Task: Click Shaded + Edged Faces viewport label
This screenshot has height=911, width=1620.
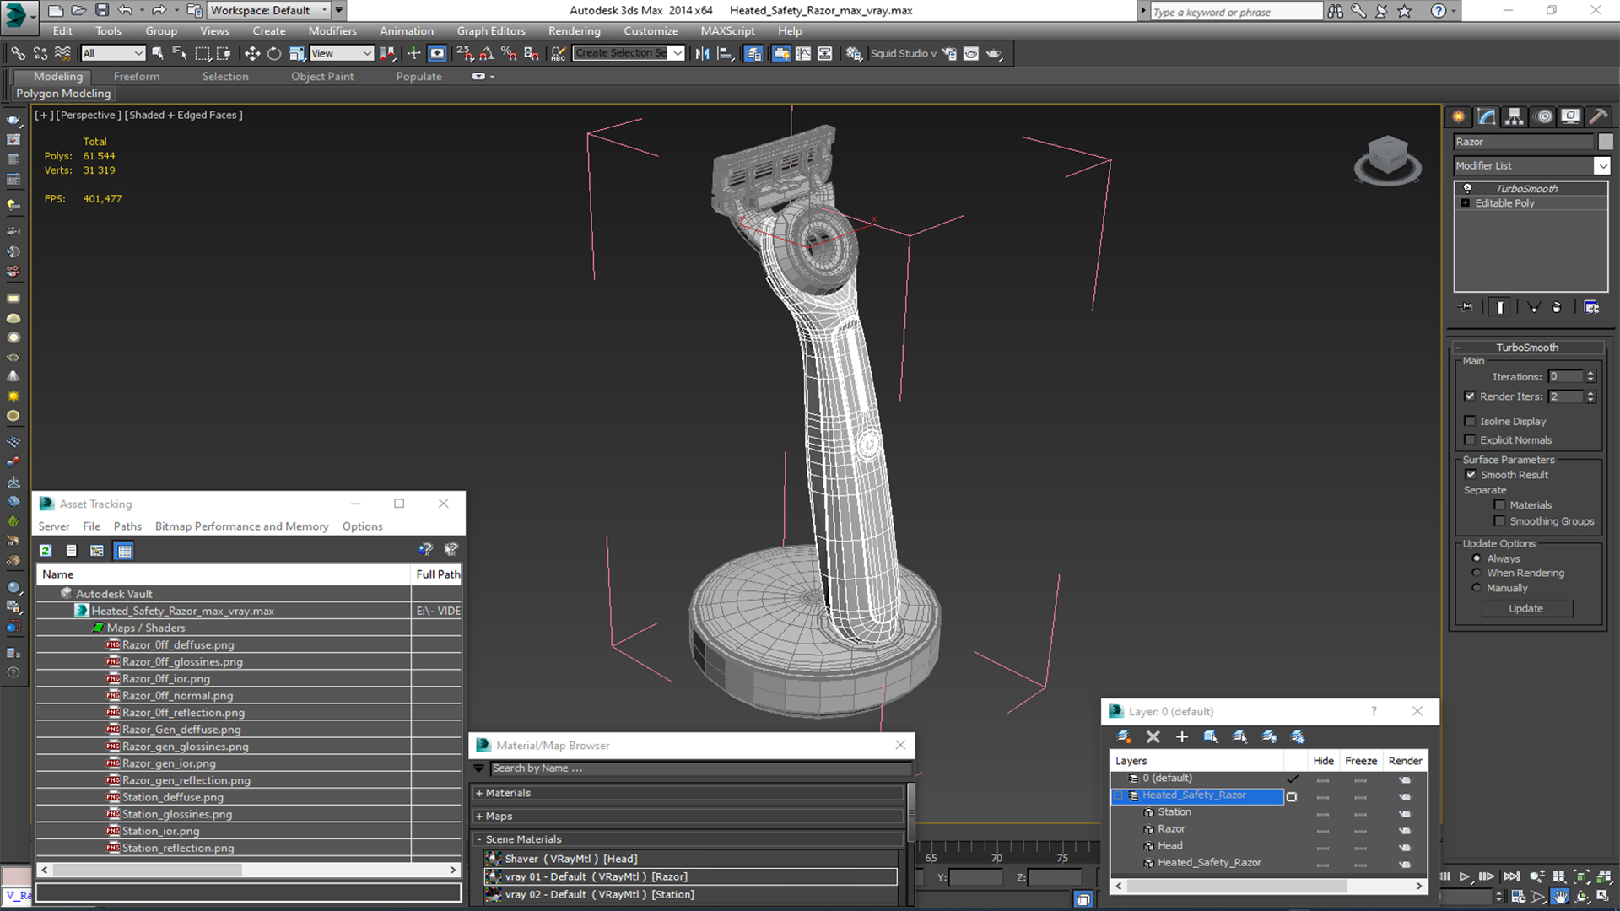Action: tap(185, 115)
